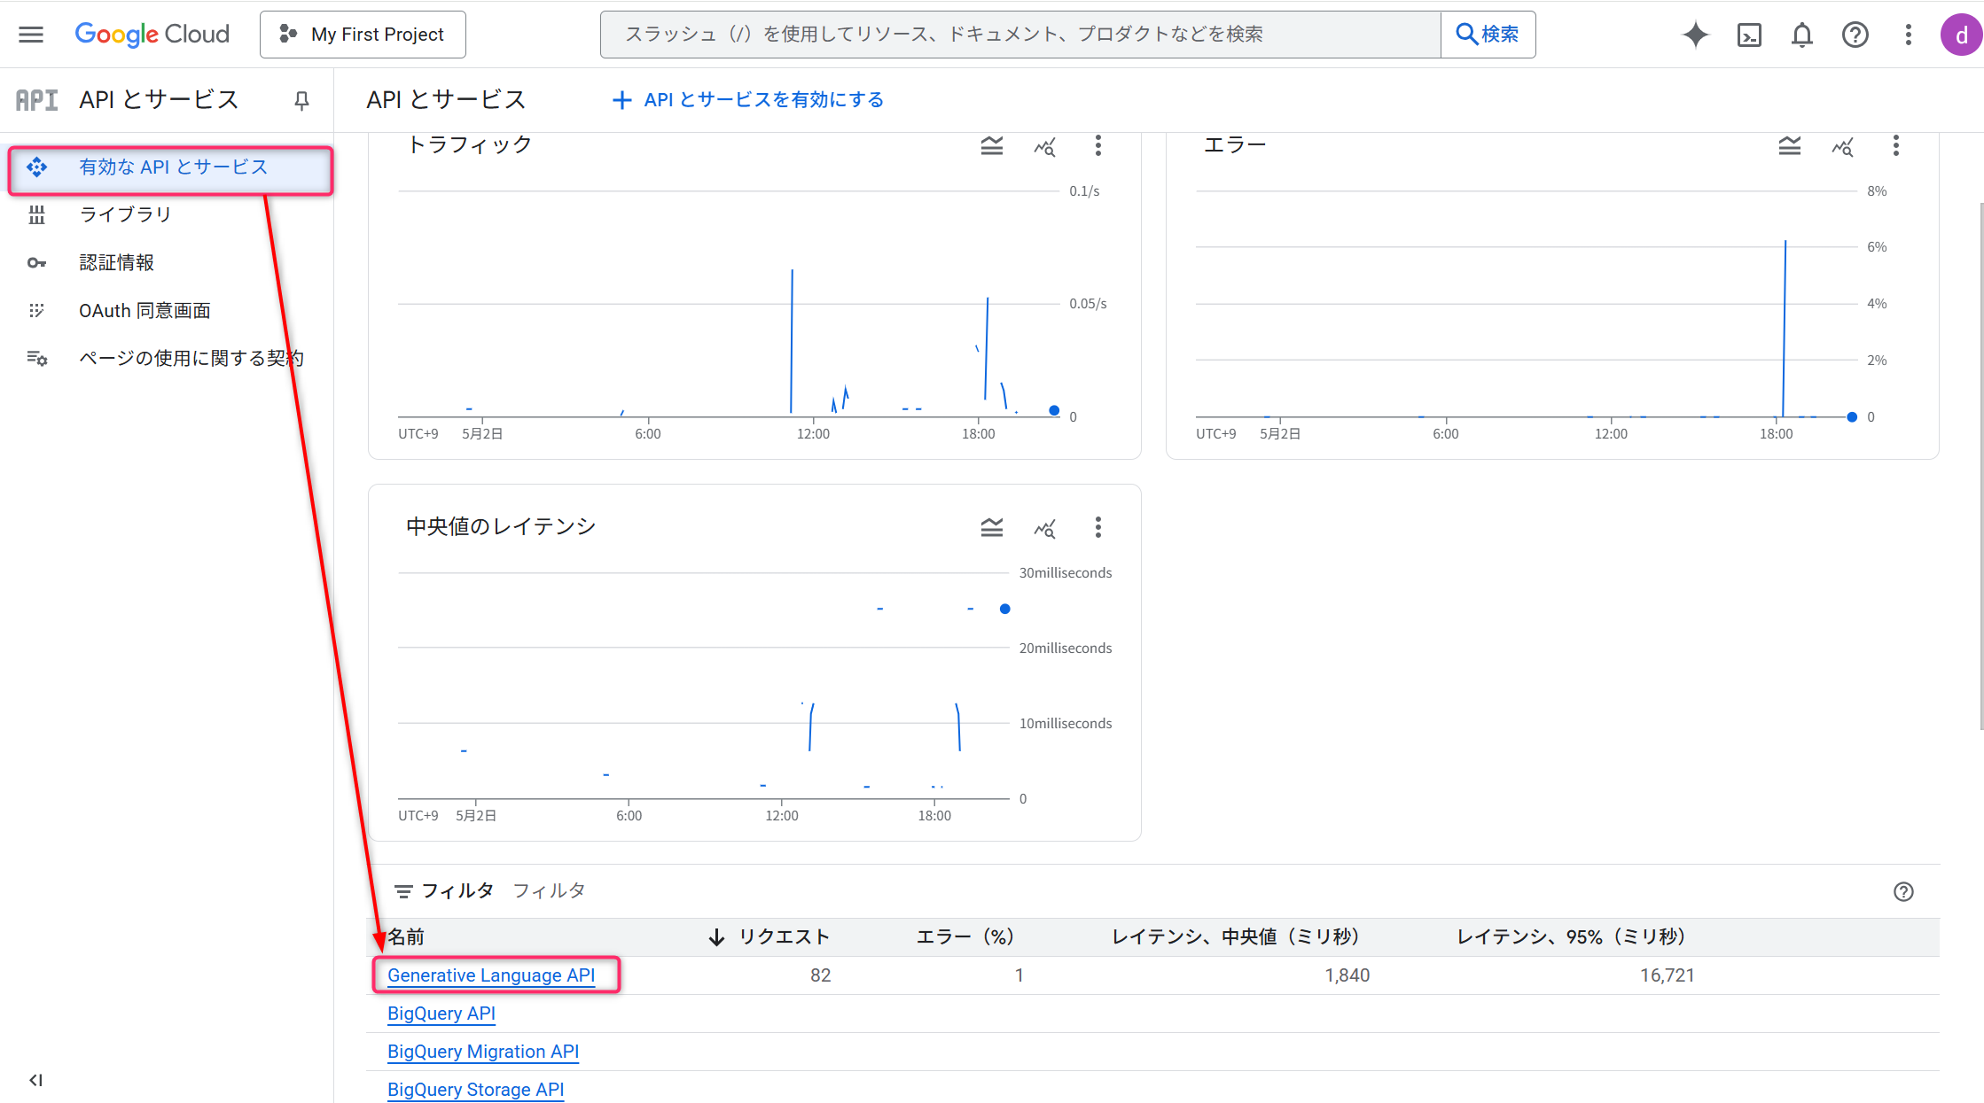Click the table filter input フィルタ

click(x=1188, y=891)
